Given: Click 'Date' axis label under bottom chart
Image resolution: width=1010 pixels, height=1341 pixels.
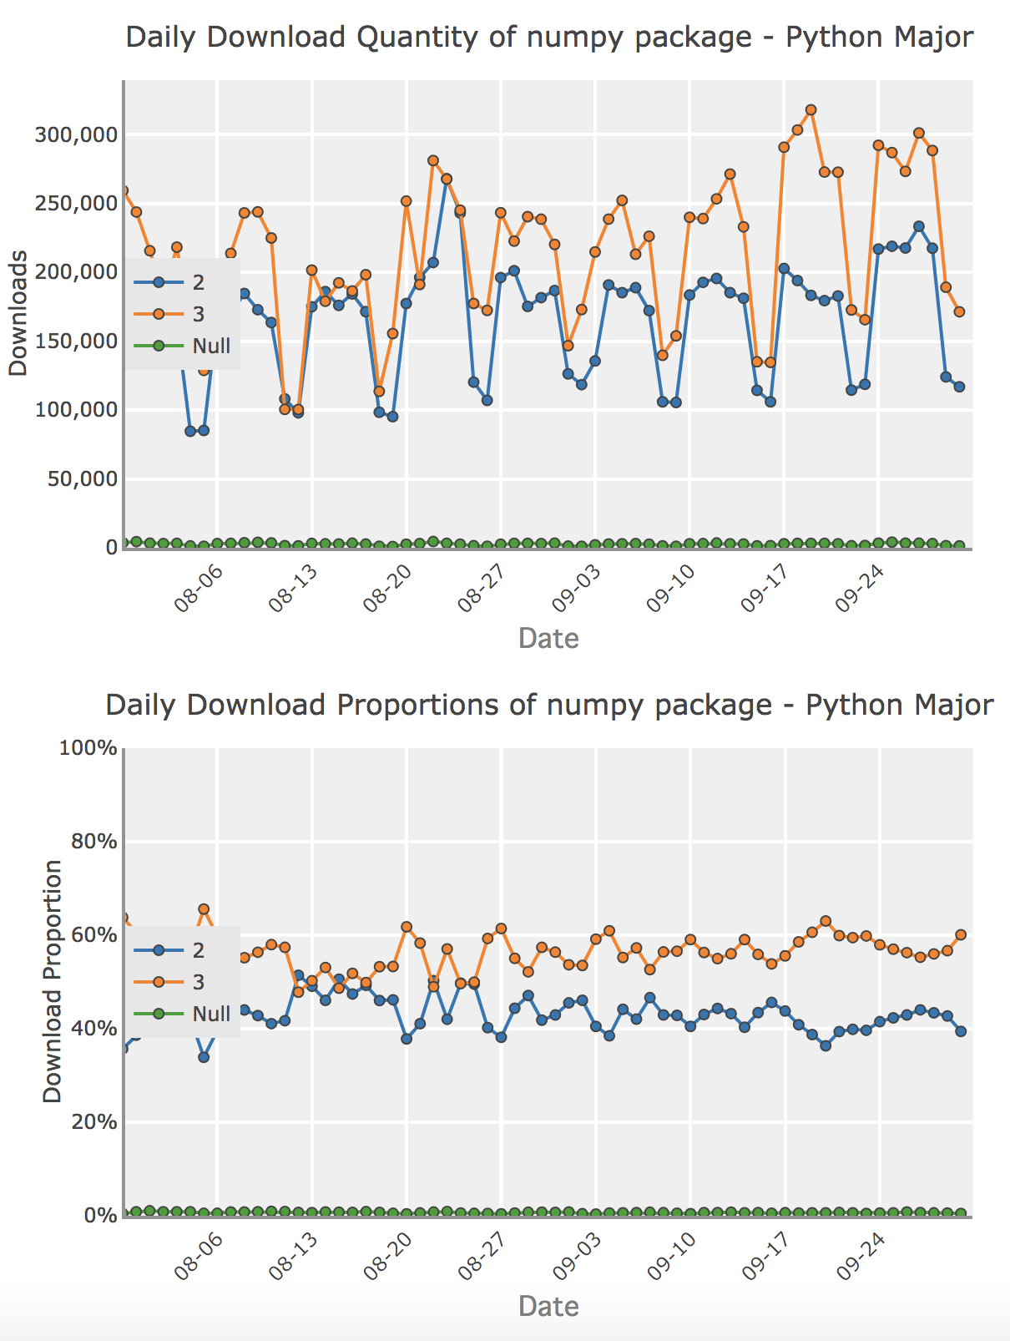Looking at the screenshot, I should coord(548,1307).
